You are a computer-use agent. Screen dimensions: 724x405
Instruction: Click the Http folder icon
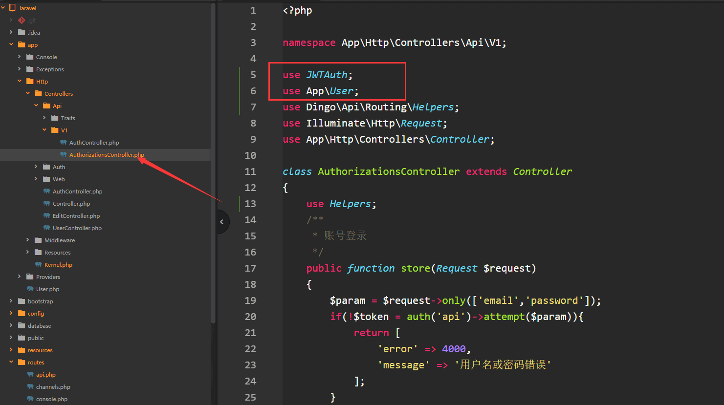(x=30, y=81)
